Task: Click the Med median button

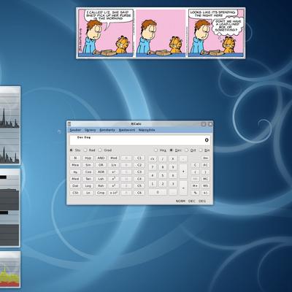Action: point(75,179)
